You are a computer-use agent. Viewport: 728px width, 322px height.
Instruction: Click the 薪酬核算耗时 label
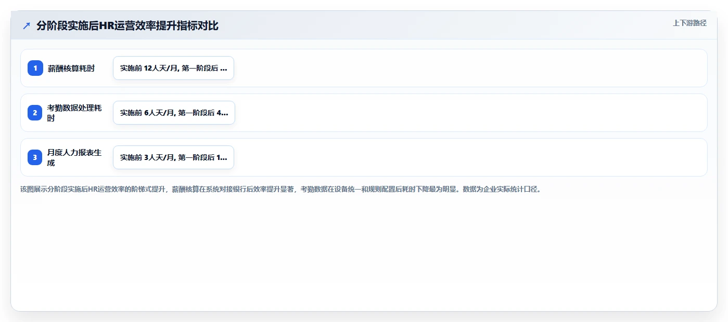click(x=71, y=68)
